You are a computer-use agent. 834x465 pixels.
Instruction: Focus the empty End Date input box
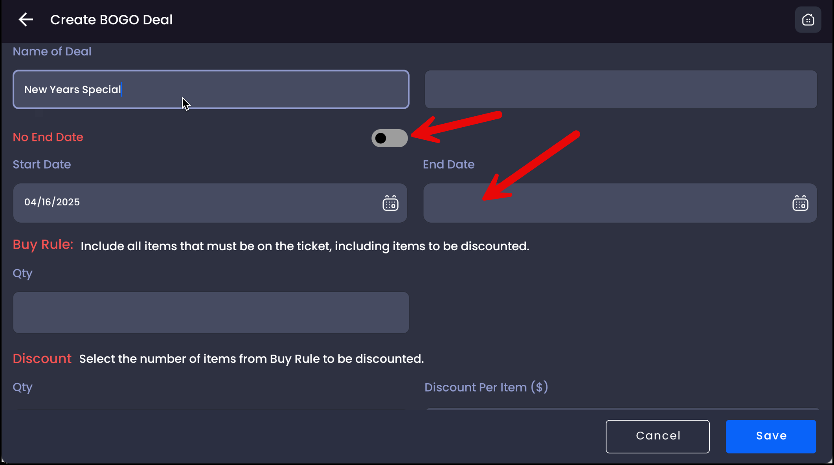(x=605, y=203)
